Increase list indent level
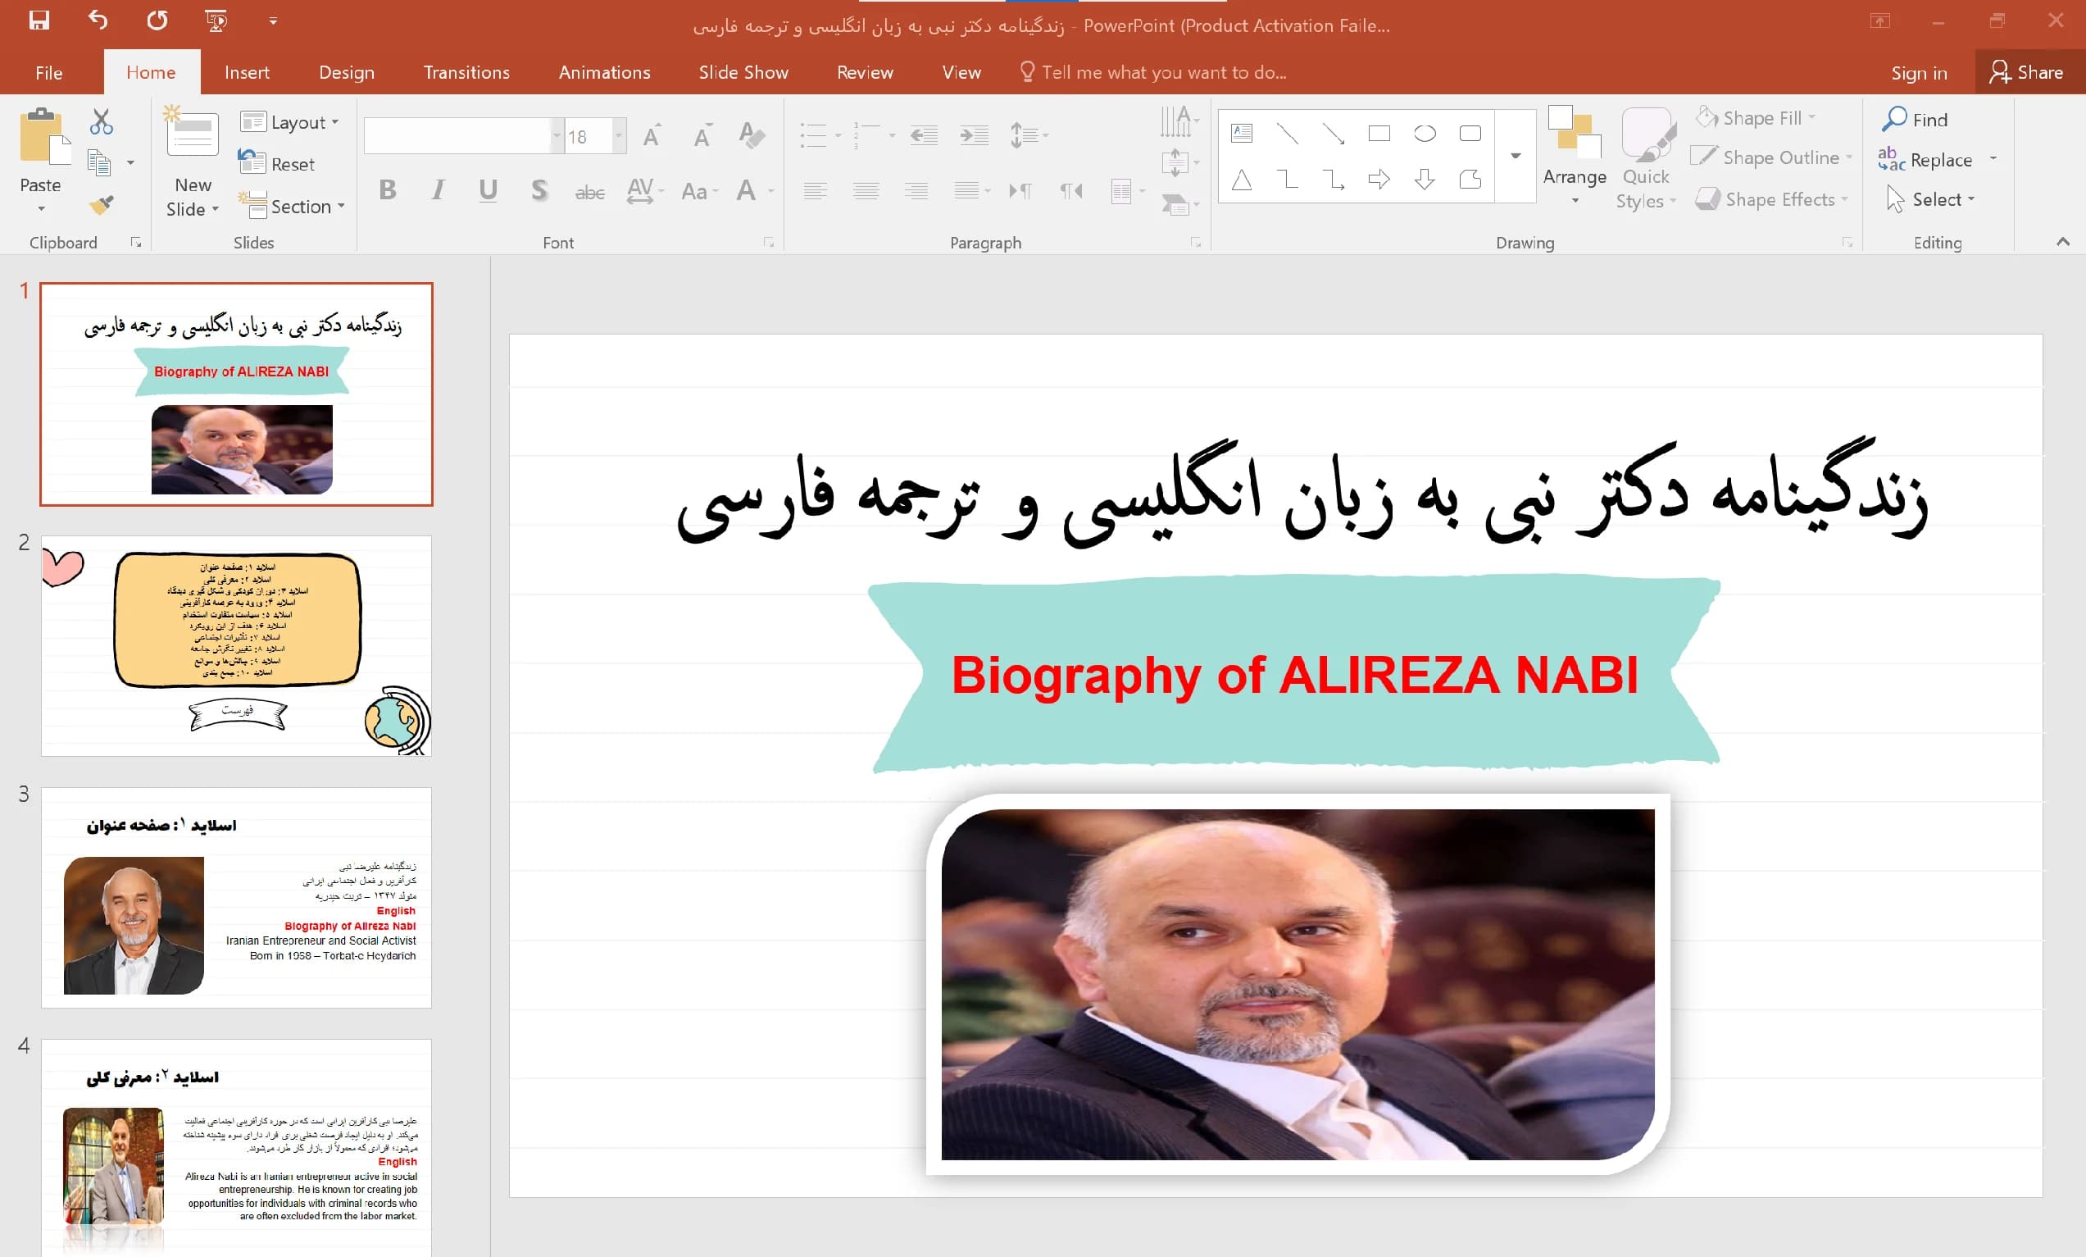 [975, 135]
